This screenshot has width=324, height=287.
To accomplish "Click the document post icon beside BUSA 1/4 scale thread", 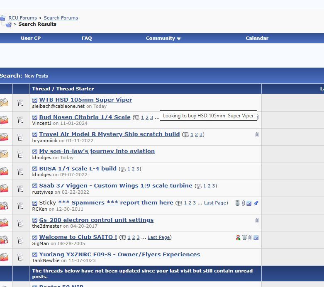I will tap(21, 171).
